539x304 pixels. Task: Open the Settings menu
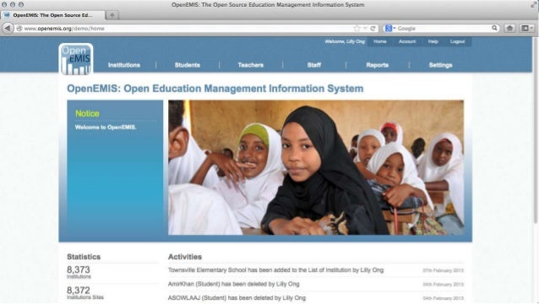tap(441, 65)
